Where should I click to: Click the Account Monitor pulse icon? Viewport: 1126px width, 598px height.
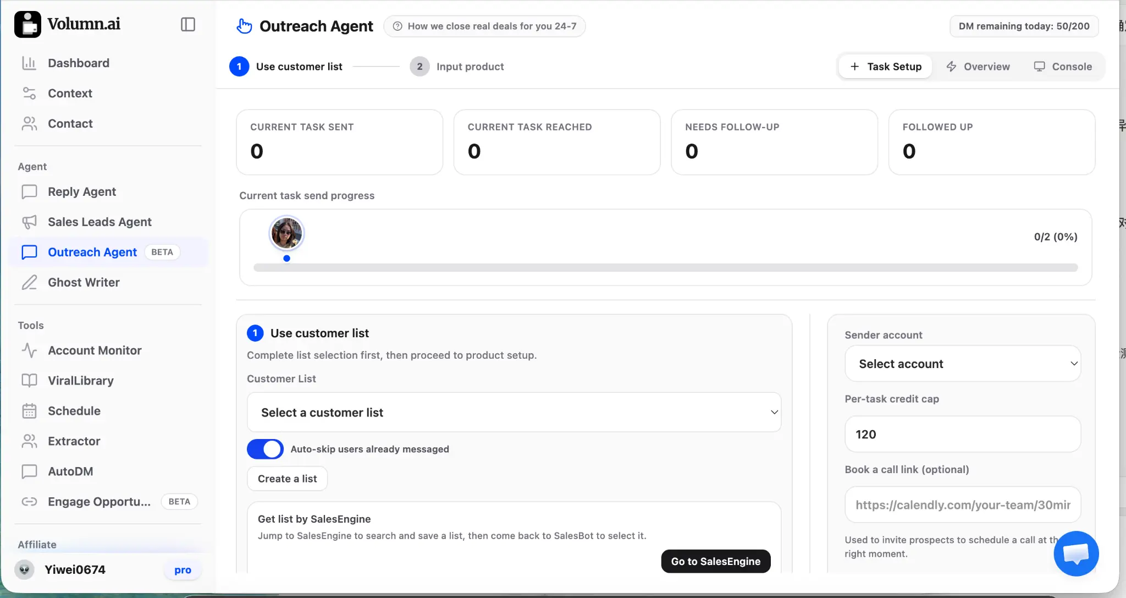coord(29,350)
